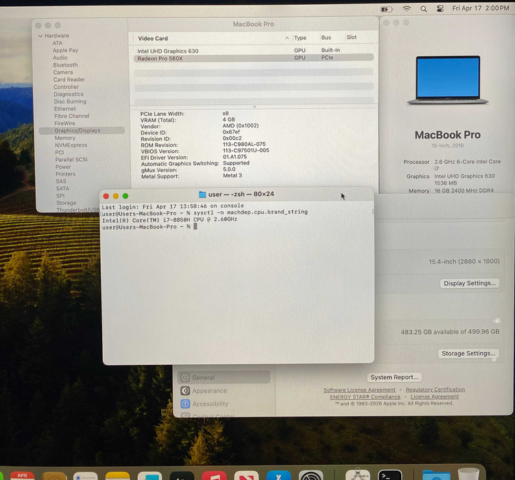Select SAS in Hardware list

[x=61, y=181]
